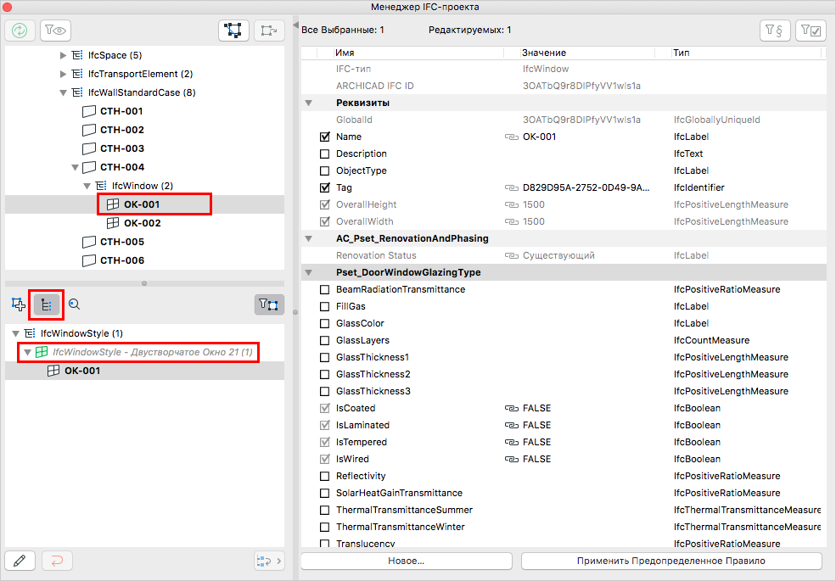Collapse the IfcWindow (2) group
The image size is (836, 581).
[87, 186]
